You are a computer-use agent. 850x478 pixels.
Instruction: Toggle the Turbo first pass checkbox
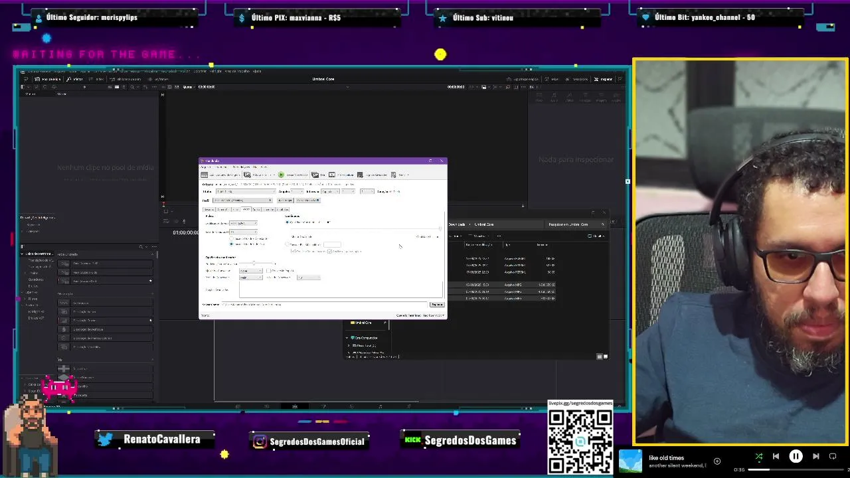(x=329, y=251)
